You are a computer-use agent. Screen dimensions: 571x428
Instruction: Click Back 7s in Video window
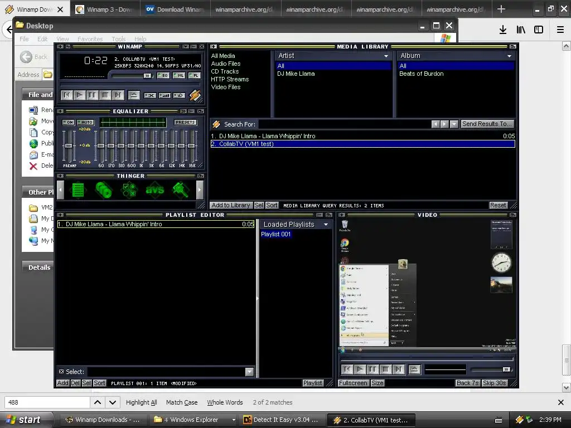point(468,383)
